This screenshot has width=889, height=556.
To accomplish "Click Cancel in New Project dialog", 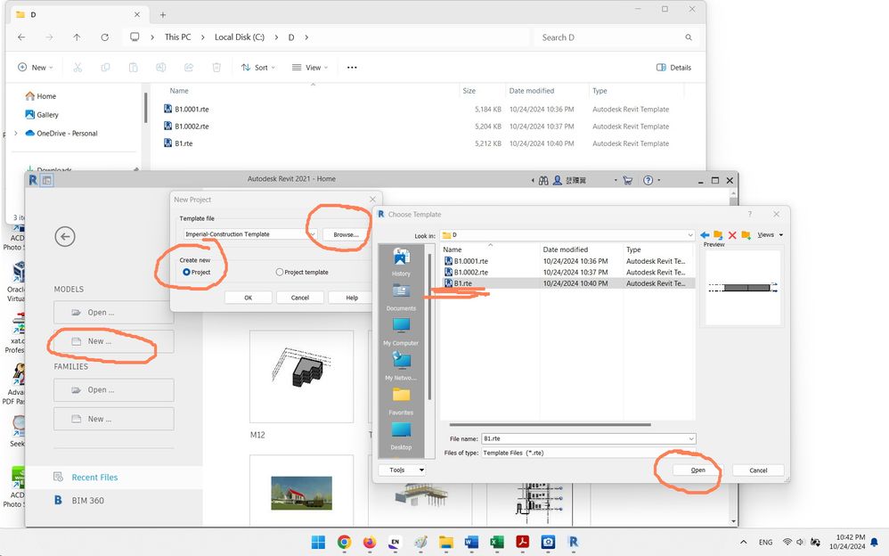I will [300, 298].
